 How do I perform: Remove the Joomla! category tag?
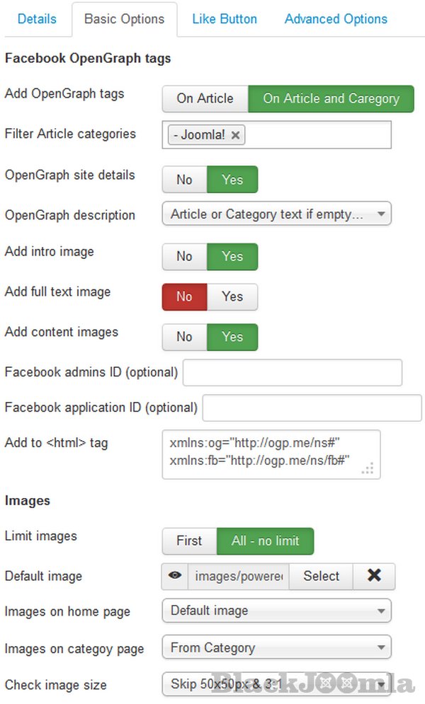(236, 134)
